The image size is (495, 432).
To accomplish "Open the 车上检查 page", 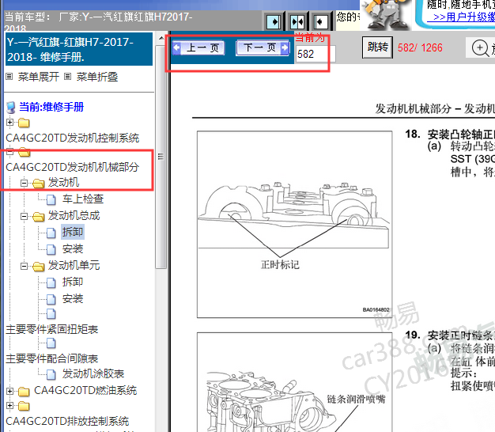I will coord(83,199).
